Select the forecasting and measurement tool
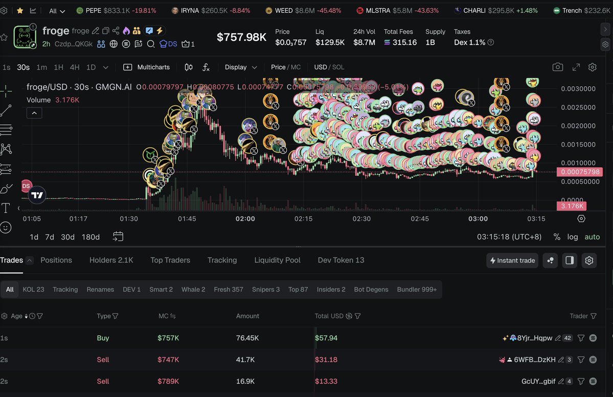This screenshot has width=613, height=397. [6, 169]
